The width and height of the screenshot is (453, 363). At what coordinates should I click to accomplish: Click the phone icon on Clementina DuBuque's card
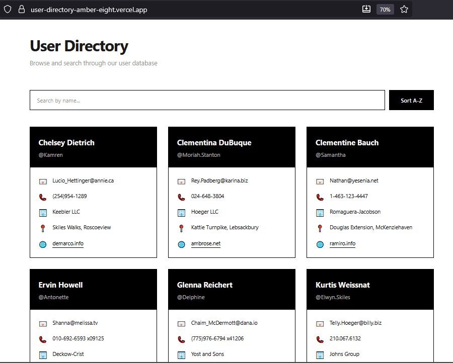181,197
